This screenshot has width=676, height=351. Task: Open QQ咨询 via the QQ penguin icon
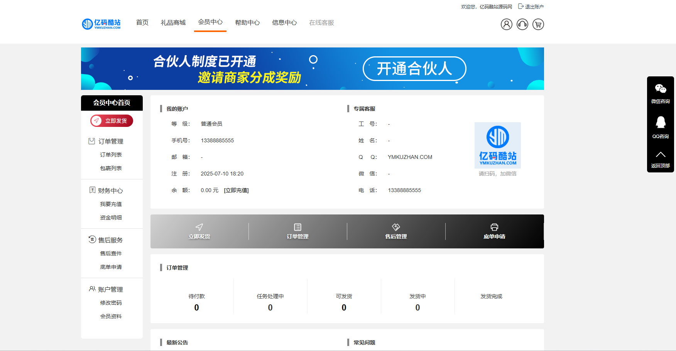tap(661, 123)
